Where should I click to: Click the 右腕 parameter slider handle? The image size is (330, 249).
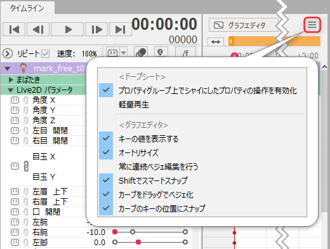[115, 232]
